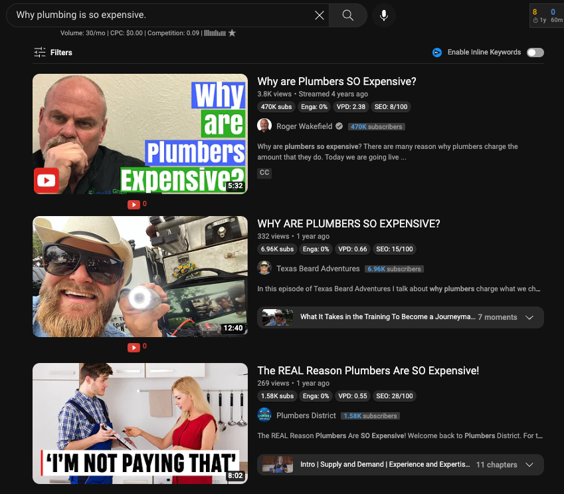Click the 'SEO: 8/100' stat pill
The width and height of the screenshot is (564, 494).
click(x=391, y=107)
